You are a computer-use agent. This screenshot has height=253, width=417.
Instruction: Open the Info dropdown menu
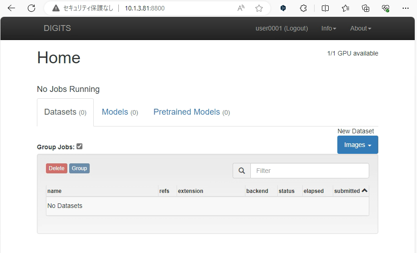pos(329,28)
